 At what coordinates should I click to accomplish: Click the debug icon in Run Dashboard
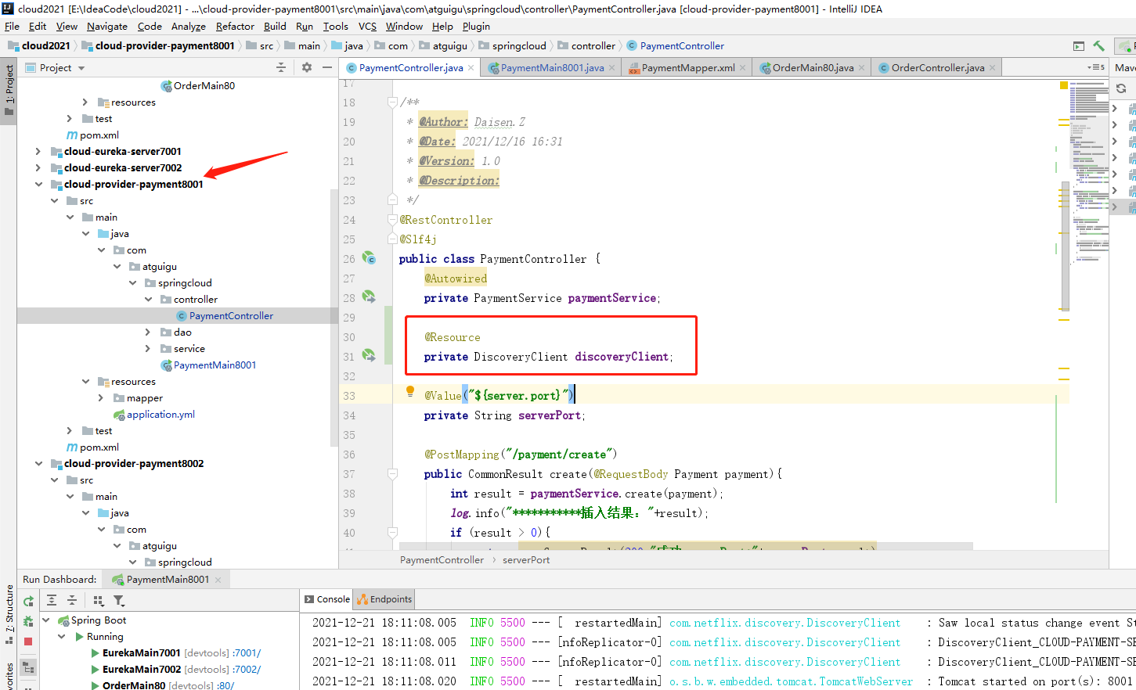28,621
